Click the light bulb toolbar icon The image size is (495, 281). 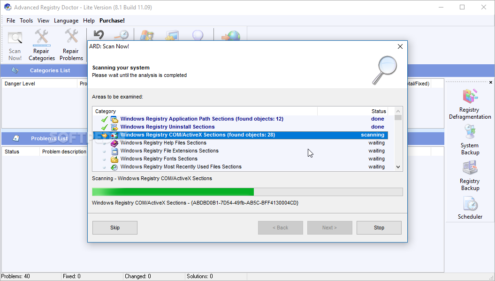(198, 35)
